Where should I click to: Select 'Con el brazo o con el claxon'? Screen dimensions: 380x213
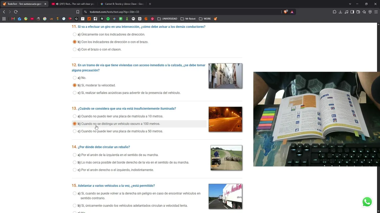point(75,49)
